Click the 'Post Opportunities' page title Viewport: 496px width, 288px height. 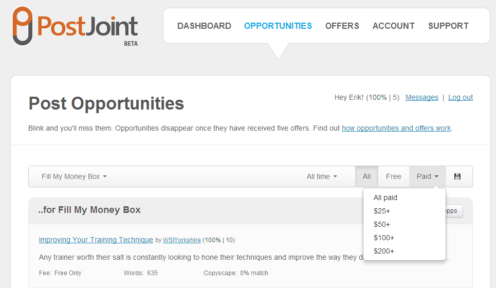pyautogui.click(x=106, y=103)
